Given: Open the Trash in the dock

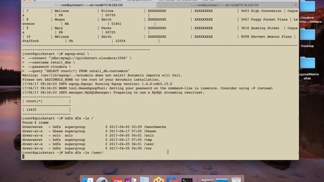Looking at the screenshot, I should click(236, 179).
